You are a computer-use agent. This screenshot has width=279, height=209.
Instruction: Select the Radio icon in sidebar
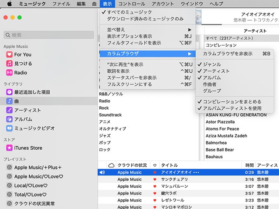click(x=9, y=73)
